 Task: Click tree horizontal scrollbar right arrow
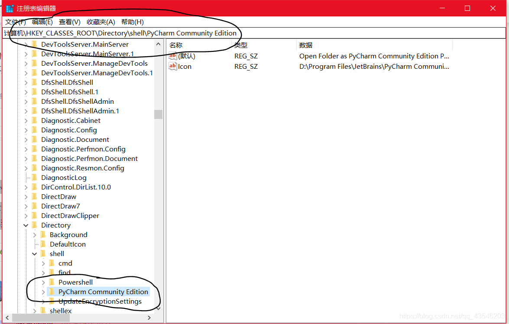coord(149,318)
